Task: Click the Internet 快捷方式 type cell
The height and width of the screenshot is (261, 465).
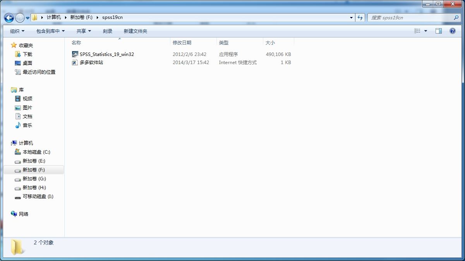Action: point(238,63)
